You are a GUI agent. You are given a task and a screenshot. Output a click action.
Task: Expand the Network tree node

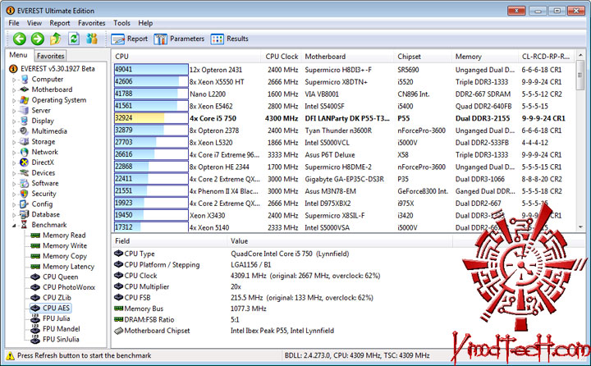coord(14,153)
